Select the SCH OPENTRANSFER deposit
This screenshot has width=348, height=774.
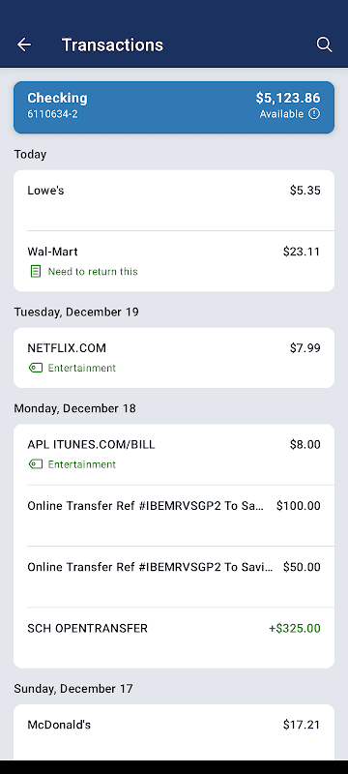174,638
